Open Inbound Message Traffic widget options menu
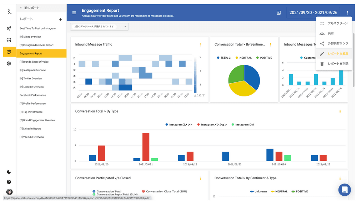Screen dimensions: 357x201 click(201, 45)
